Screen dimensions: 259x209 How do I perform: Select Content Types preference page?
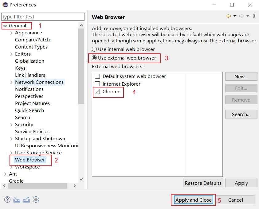(x=31, y=47)
